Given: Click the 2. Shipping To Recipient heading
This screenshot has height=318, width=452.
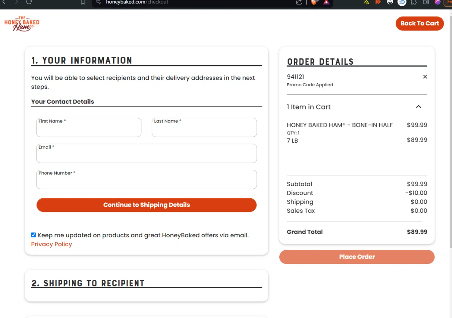Looking at the screenshot, I should pyautogui.click(x=88, y=283).
